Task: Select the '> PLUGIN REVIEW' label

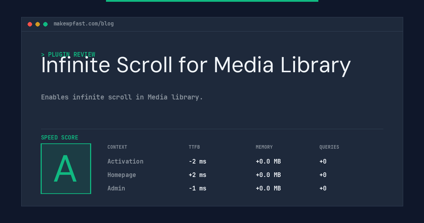Action: (68, 55)
